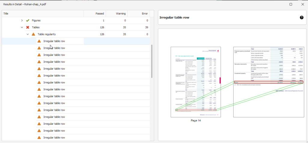Screen dimensions: 308x143
Task: Click the warning triangle on the second Irregular table row
Action: 39,48
